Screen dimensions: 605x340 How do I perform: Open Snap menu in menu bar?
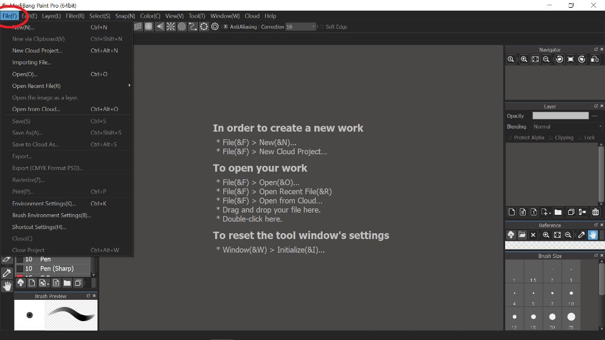pos(125,16)
